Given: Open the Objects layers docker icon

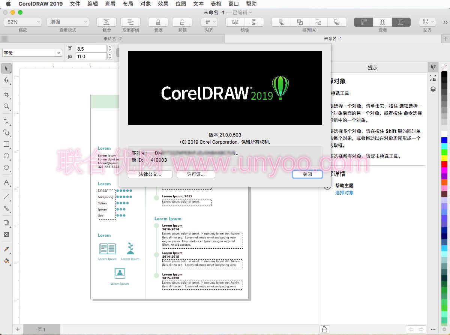Looking at the screenshot, I should 433,89.
